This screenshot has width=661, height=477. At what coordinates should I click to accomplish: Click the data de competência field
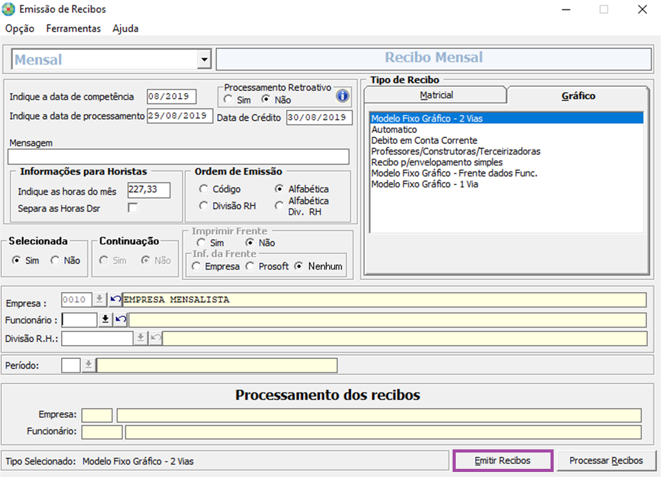[x=171, y=97]
